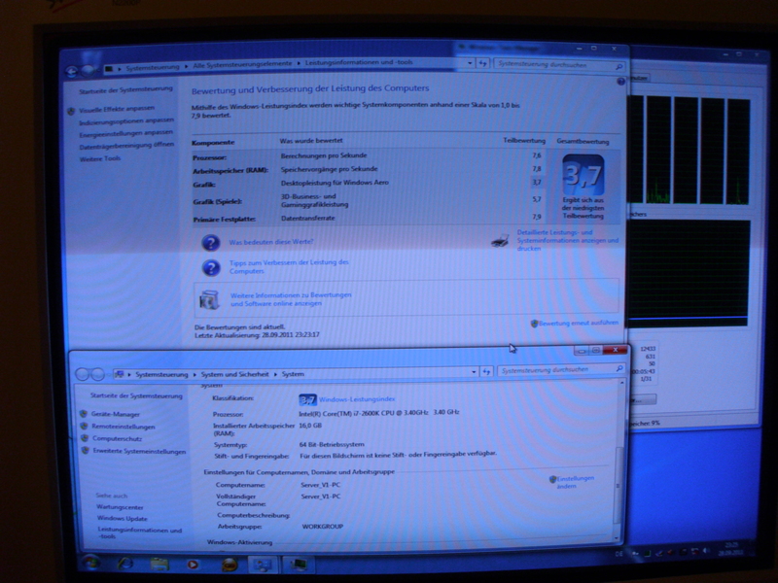Click the Control Panel taskbar button

[263, 565]
